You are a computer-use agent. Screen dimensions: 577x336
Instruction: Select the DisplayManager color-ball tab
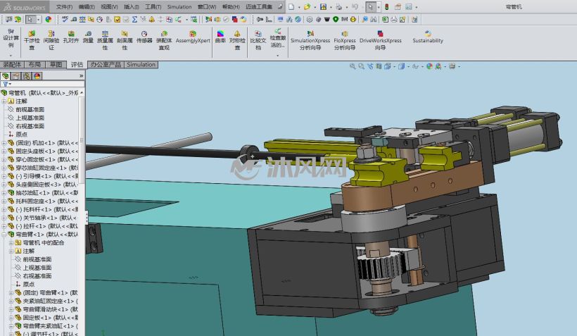coord(37,76)
